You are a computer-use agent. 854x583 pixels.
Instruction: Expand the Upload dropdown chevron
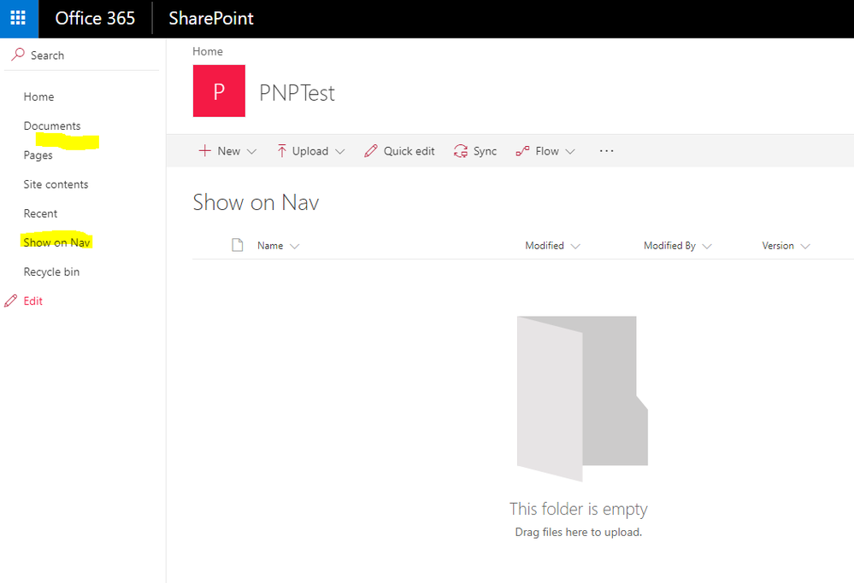[x=339, y=151]
